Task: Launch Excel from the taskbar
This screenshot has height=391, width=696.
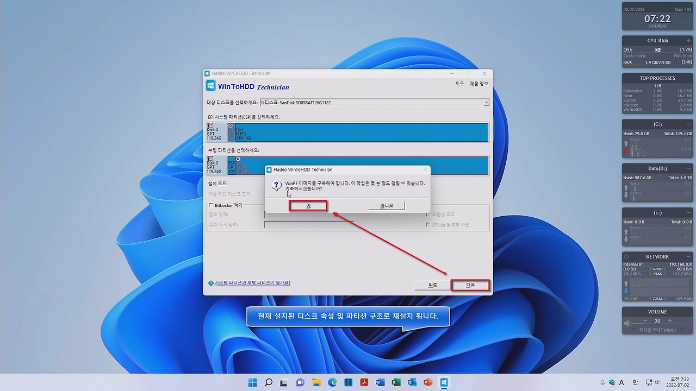Action: 396,382
